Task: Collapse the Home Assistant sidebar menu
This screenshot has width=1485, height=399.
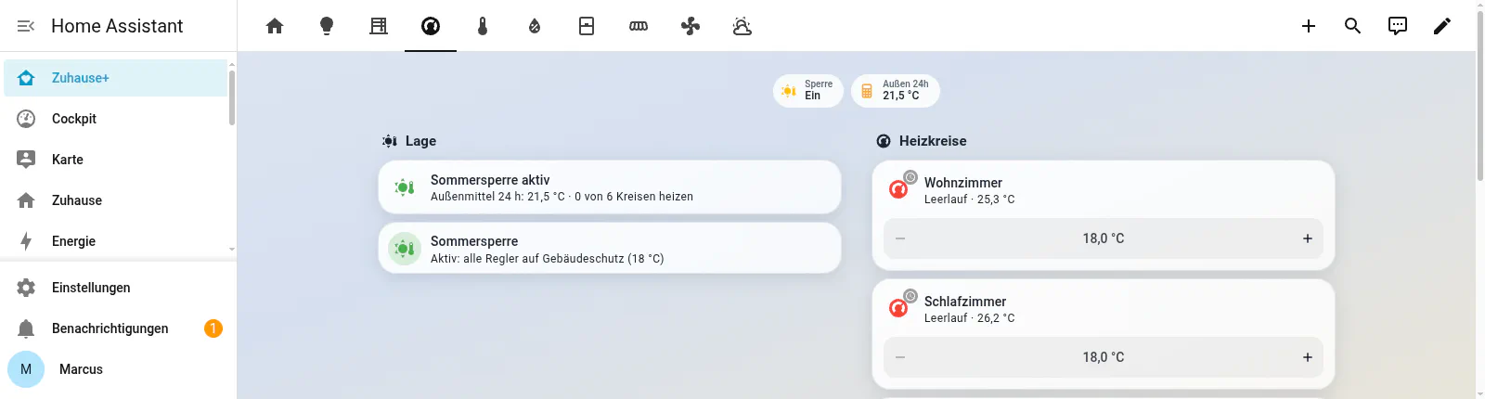Action: tap(26, 26)
